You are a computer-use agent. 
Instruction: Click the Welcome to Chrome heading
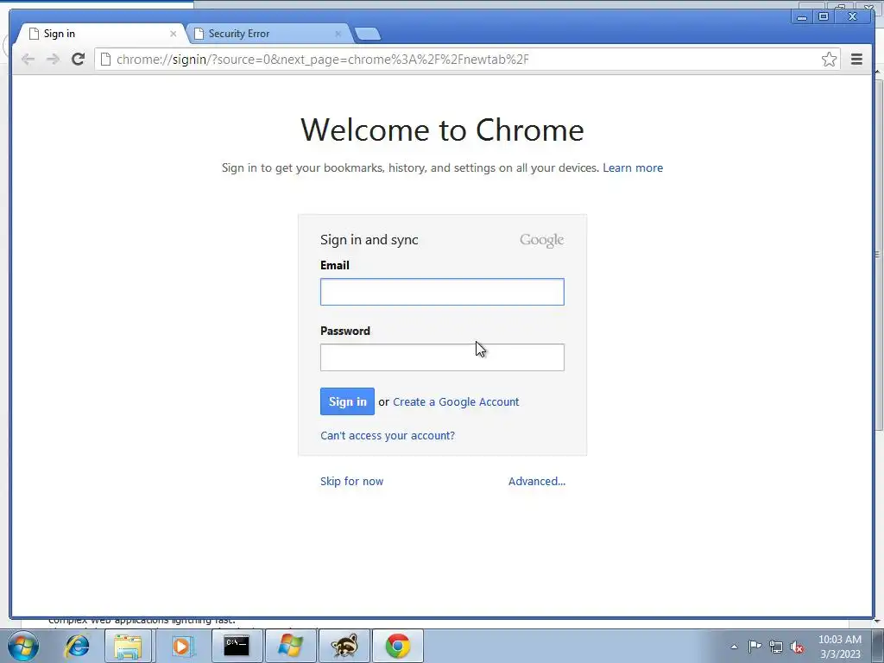pos(442,130)
